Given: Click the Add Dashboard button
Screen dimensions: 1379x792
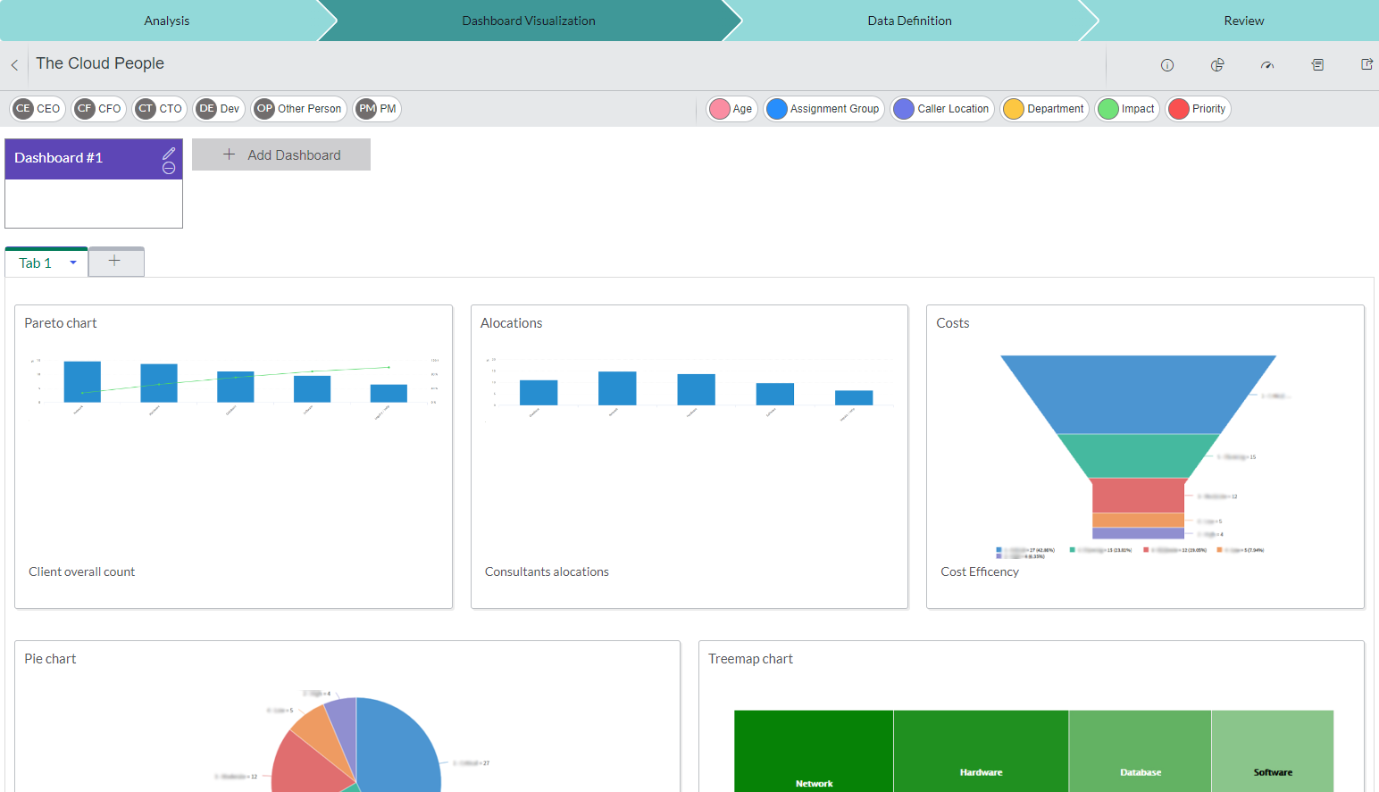Looking at the screenshot, I should [x=281, y=154].
